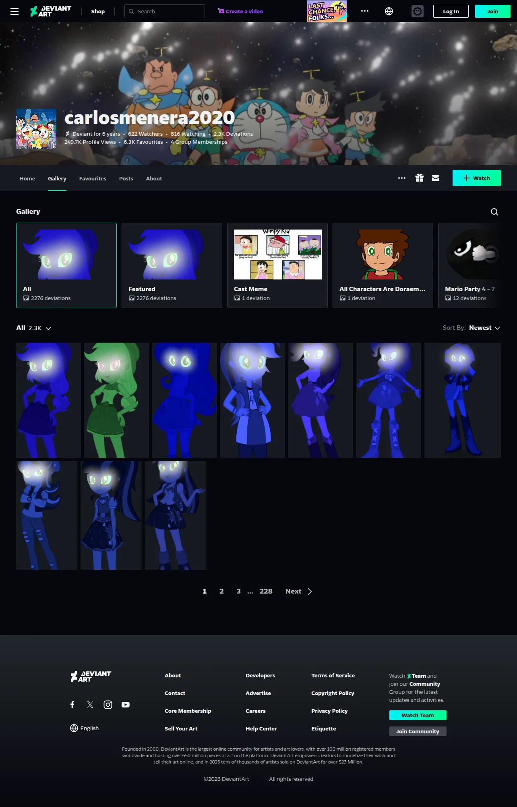Click the globe language icon in header
The image size is (517, 807).
[389, 11]
